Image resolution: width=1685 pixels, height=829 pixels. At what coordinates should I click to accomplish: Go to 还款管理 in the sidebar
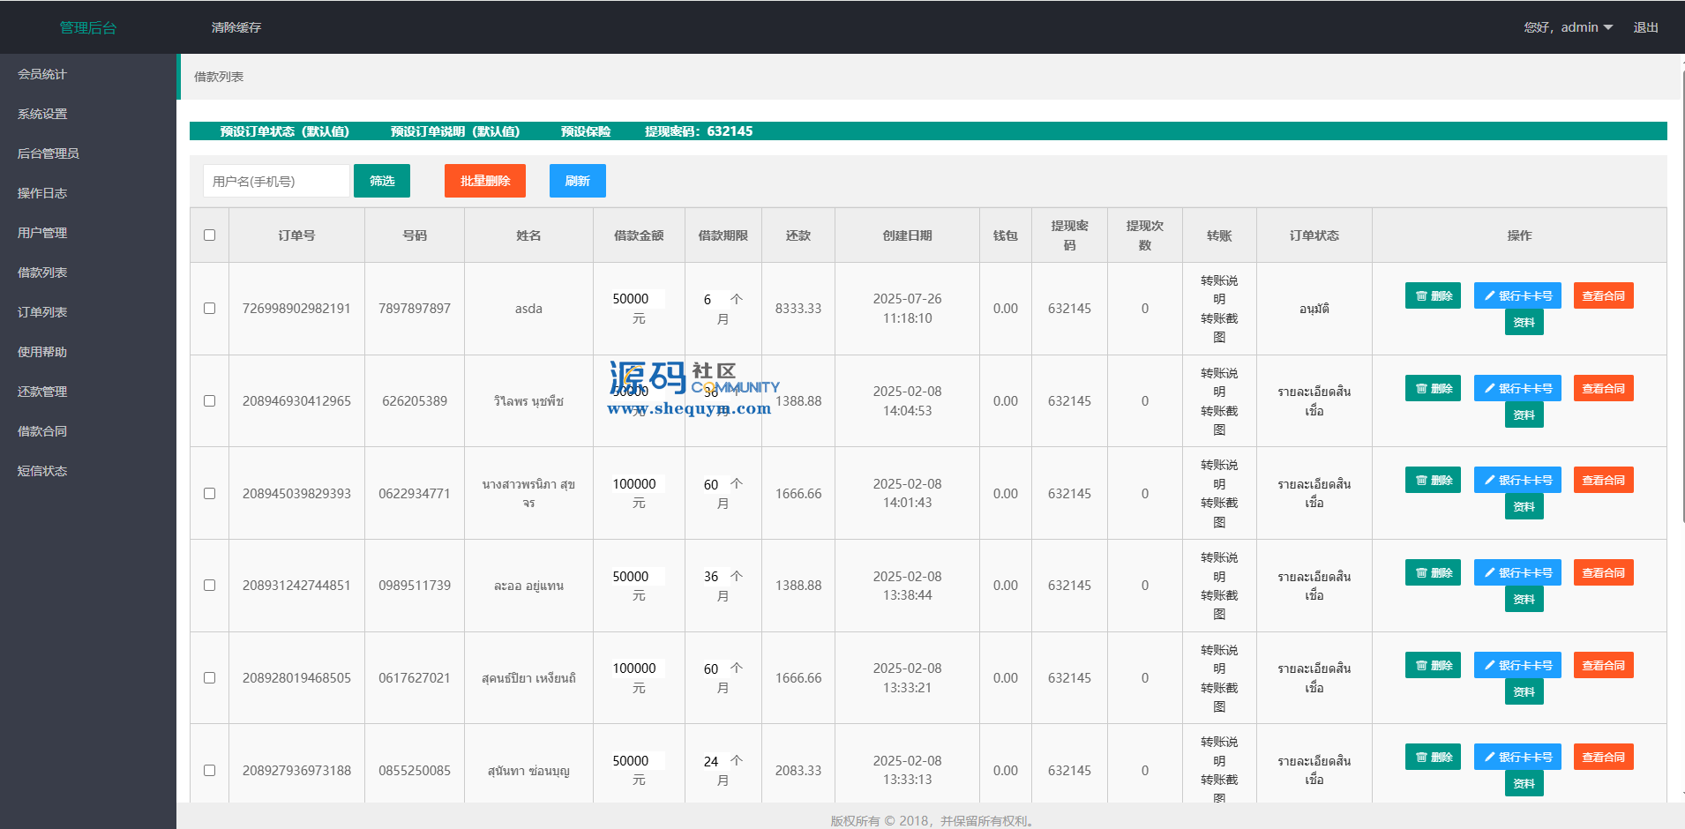coord(42,392)
